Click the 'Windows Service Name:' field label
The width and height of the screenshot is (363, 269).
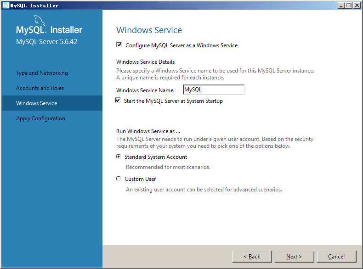pyautogui.click(x=145, y=90)
